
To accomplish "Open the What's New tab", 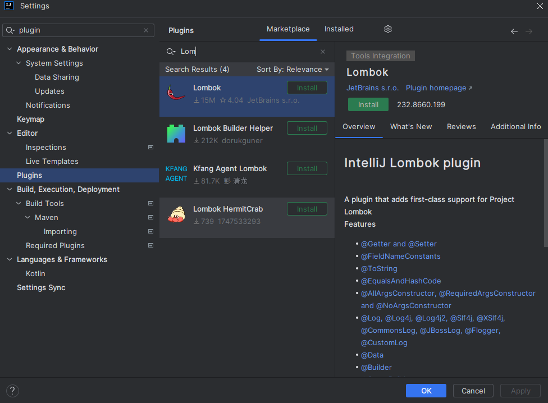I will 411,127.
